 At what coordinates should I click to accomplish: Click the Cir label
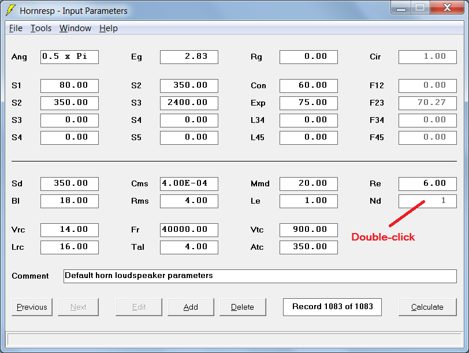(x=375, y=57)
